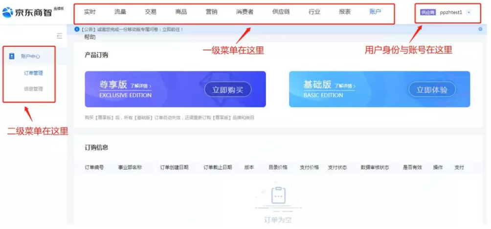This screenshot has height=229, width=491.
Task: Select 订单管理 in the sidebar
Action: point(34,73)
